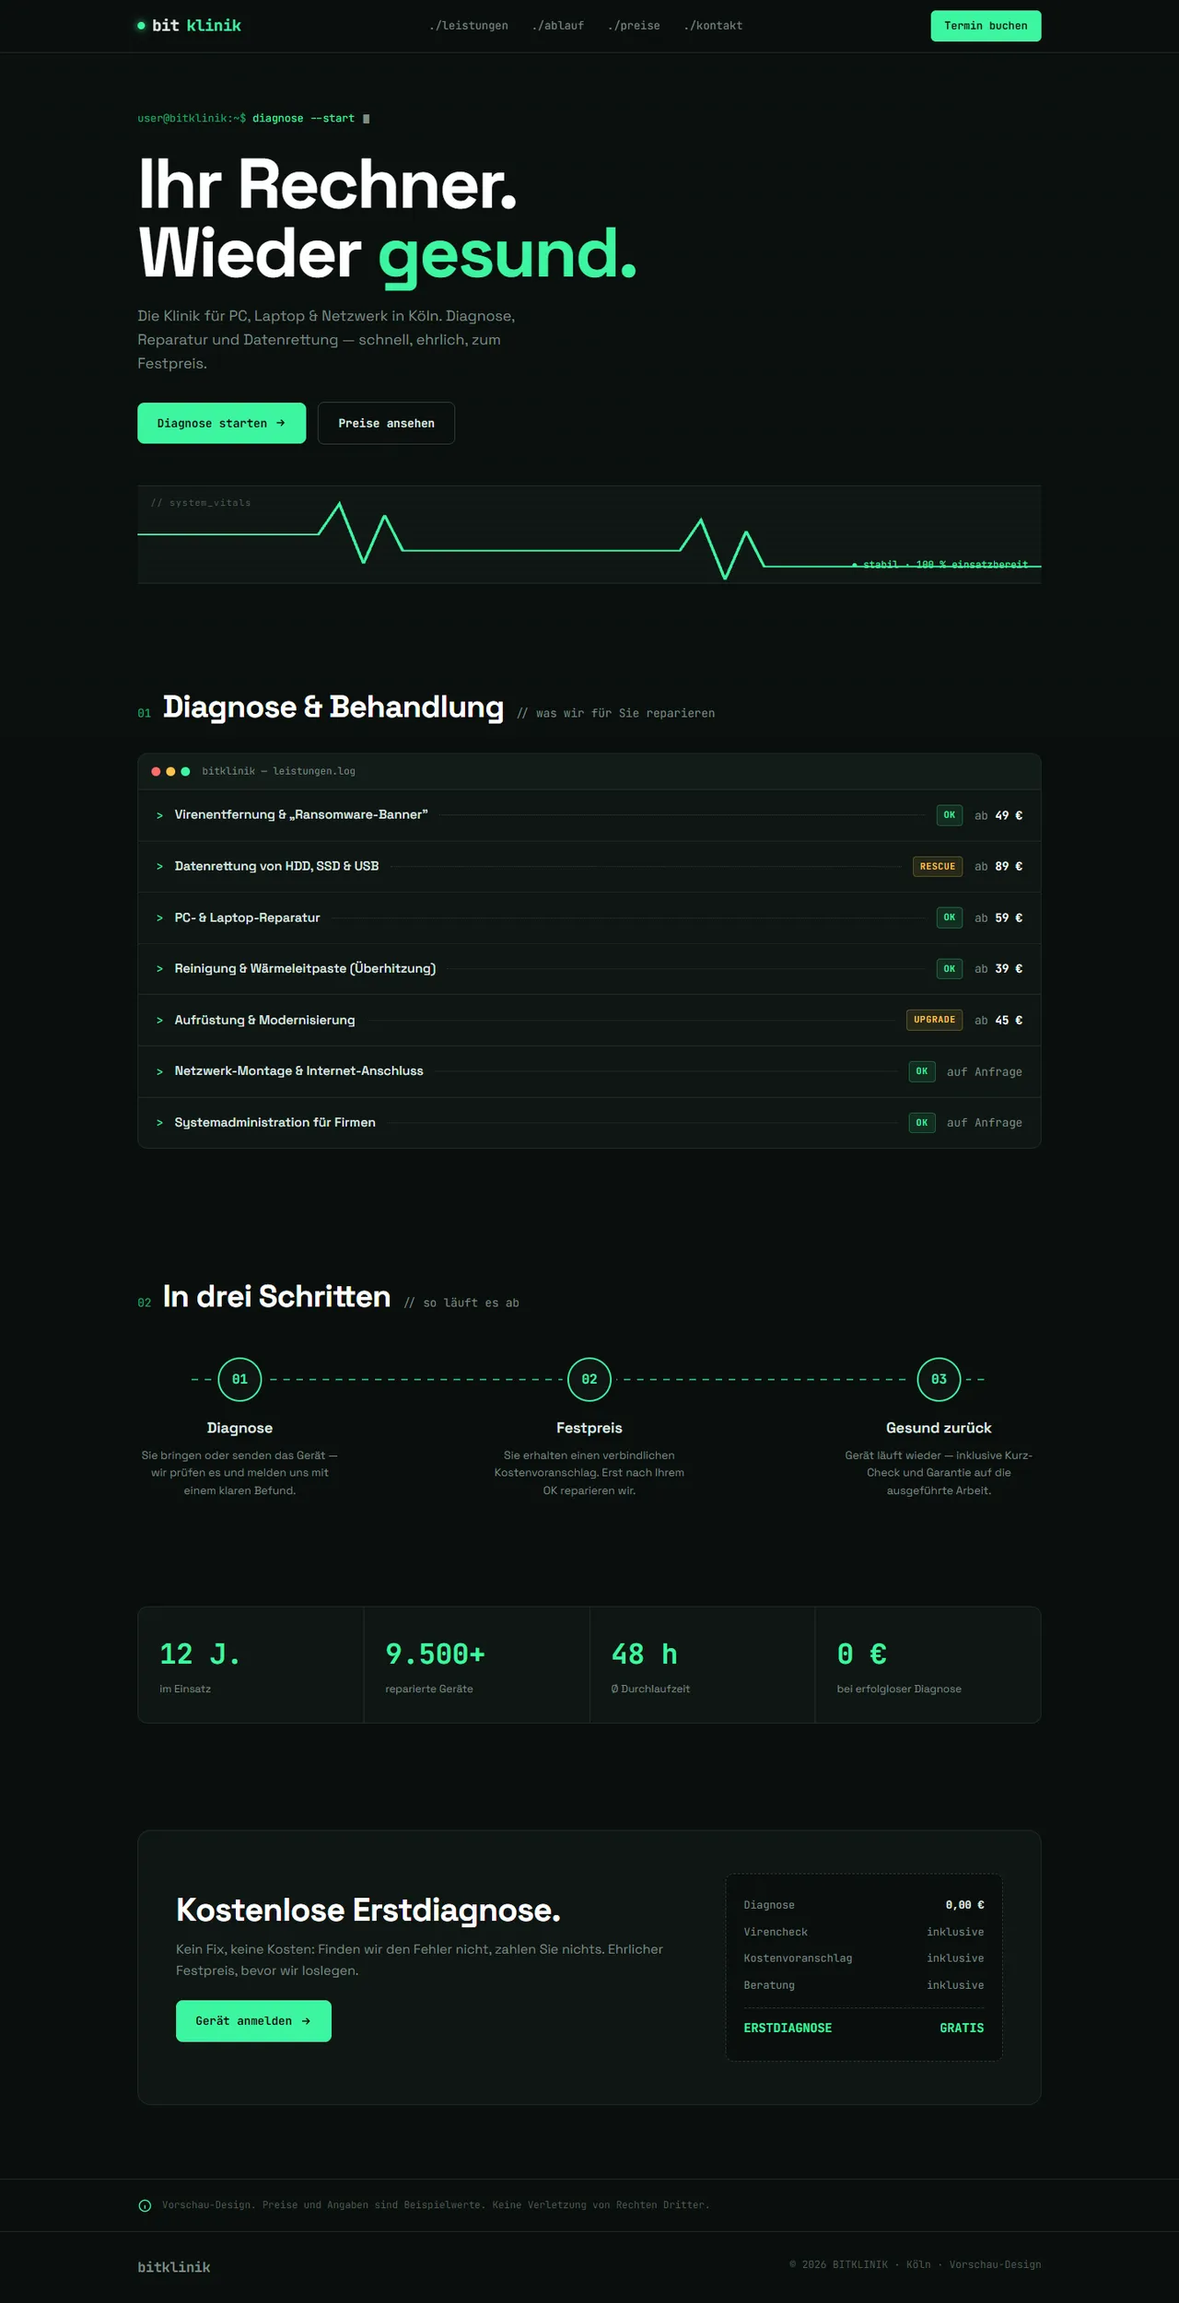Screen dimensions: 1179x2303
Task: Click the step 02 circle
Action: click(589, 1379)
